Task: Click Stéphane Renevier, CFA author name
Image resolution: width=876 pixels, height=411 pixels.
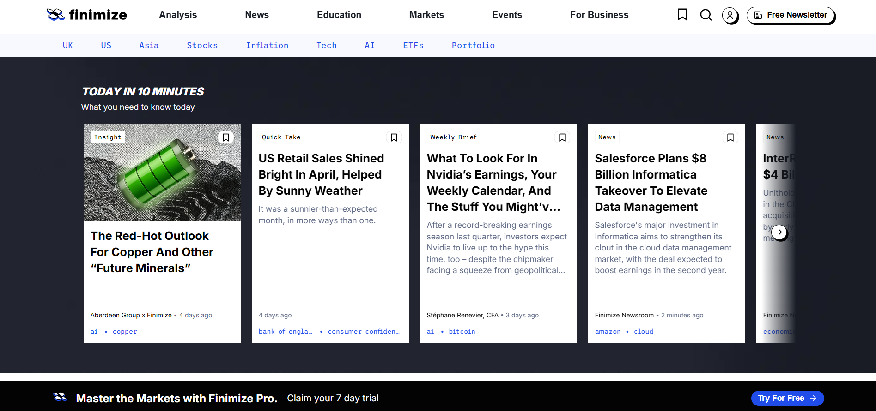Action: (462, 315)
